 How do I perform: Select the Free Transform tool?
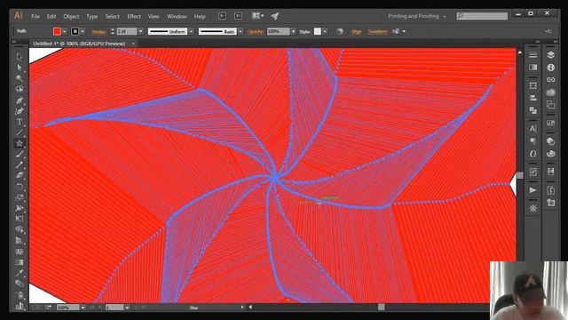pos(20,219)
